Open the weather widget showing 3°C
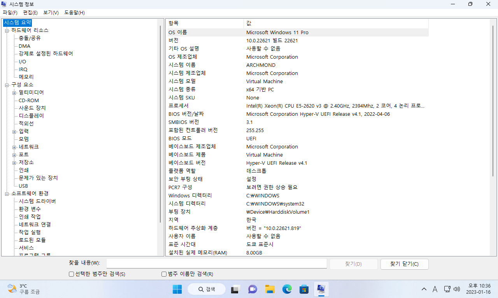Image resolution: width=498 pixels, height=298 pixels. tap(23, 289)
